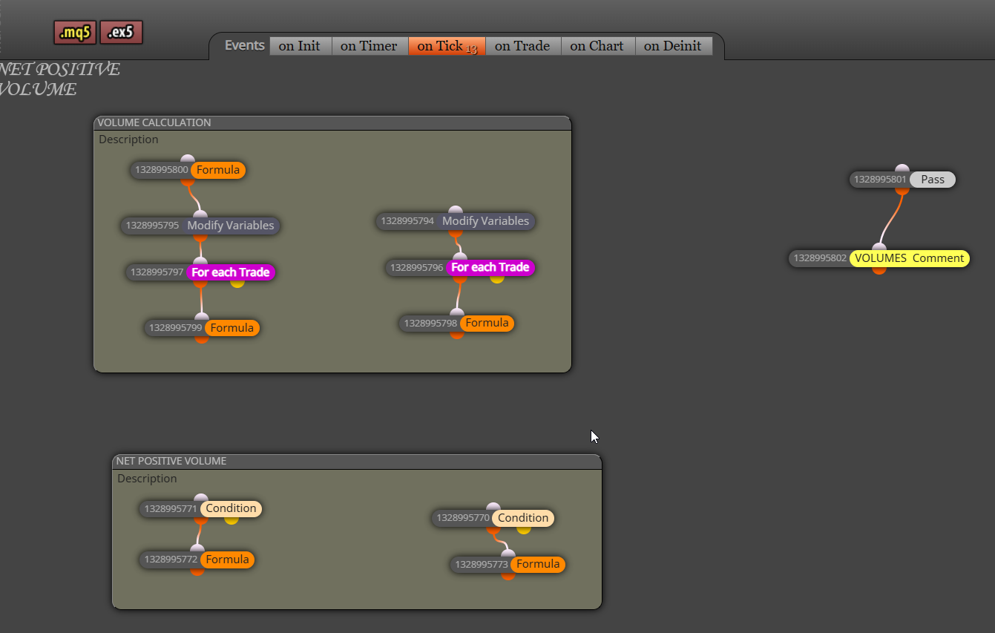Select Formula block 1328995800
Screen dimensions: 995x633
tap(188, 170)
